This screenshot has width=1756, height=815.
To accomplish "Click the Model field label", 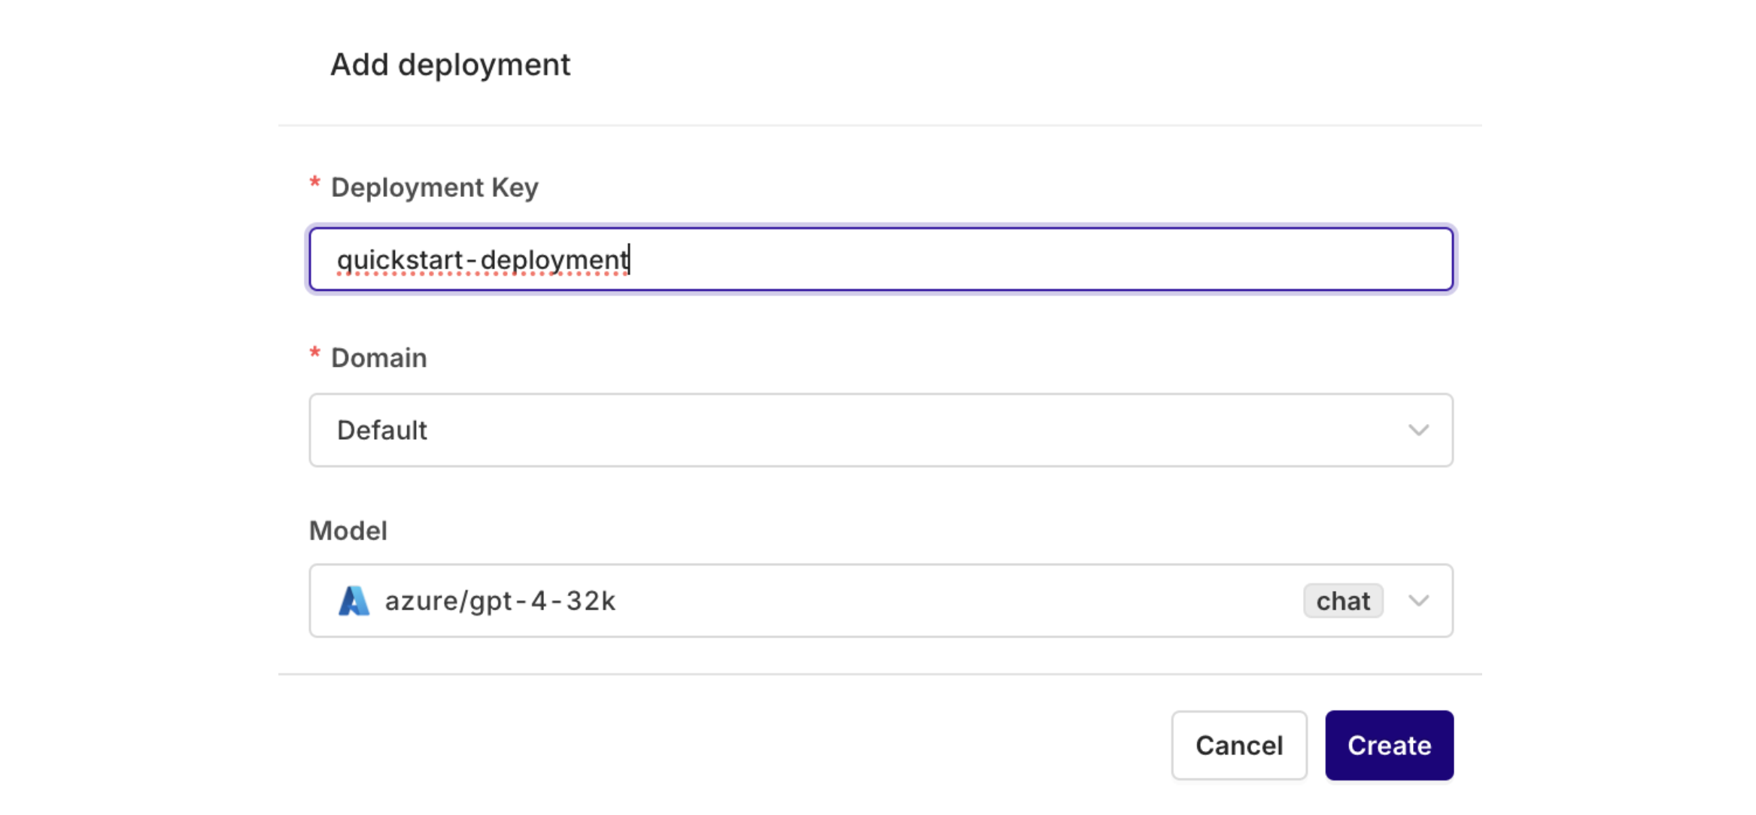I will point(348,531).
